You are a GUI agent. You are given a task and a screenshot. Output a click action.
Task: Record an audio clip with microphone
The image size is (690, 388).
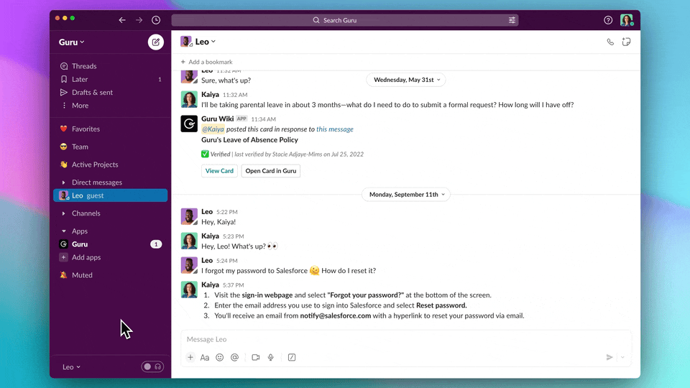point(271,357)
